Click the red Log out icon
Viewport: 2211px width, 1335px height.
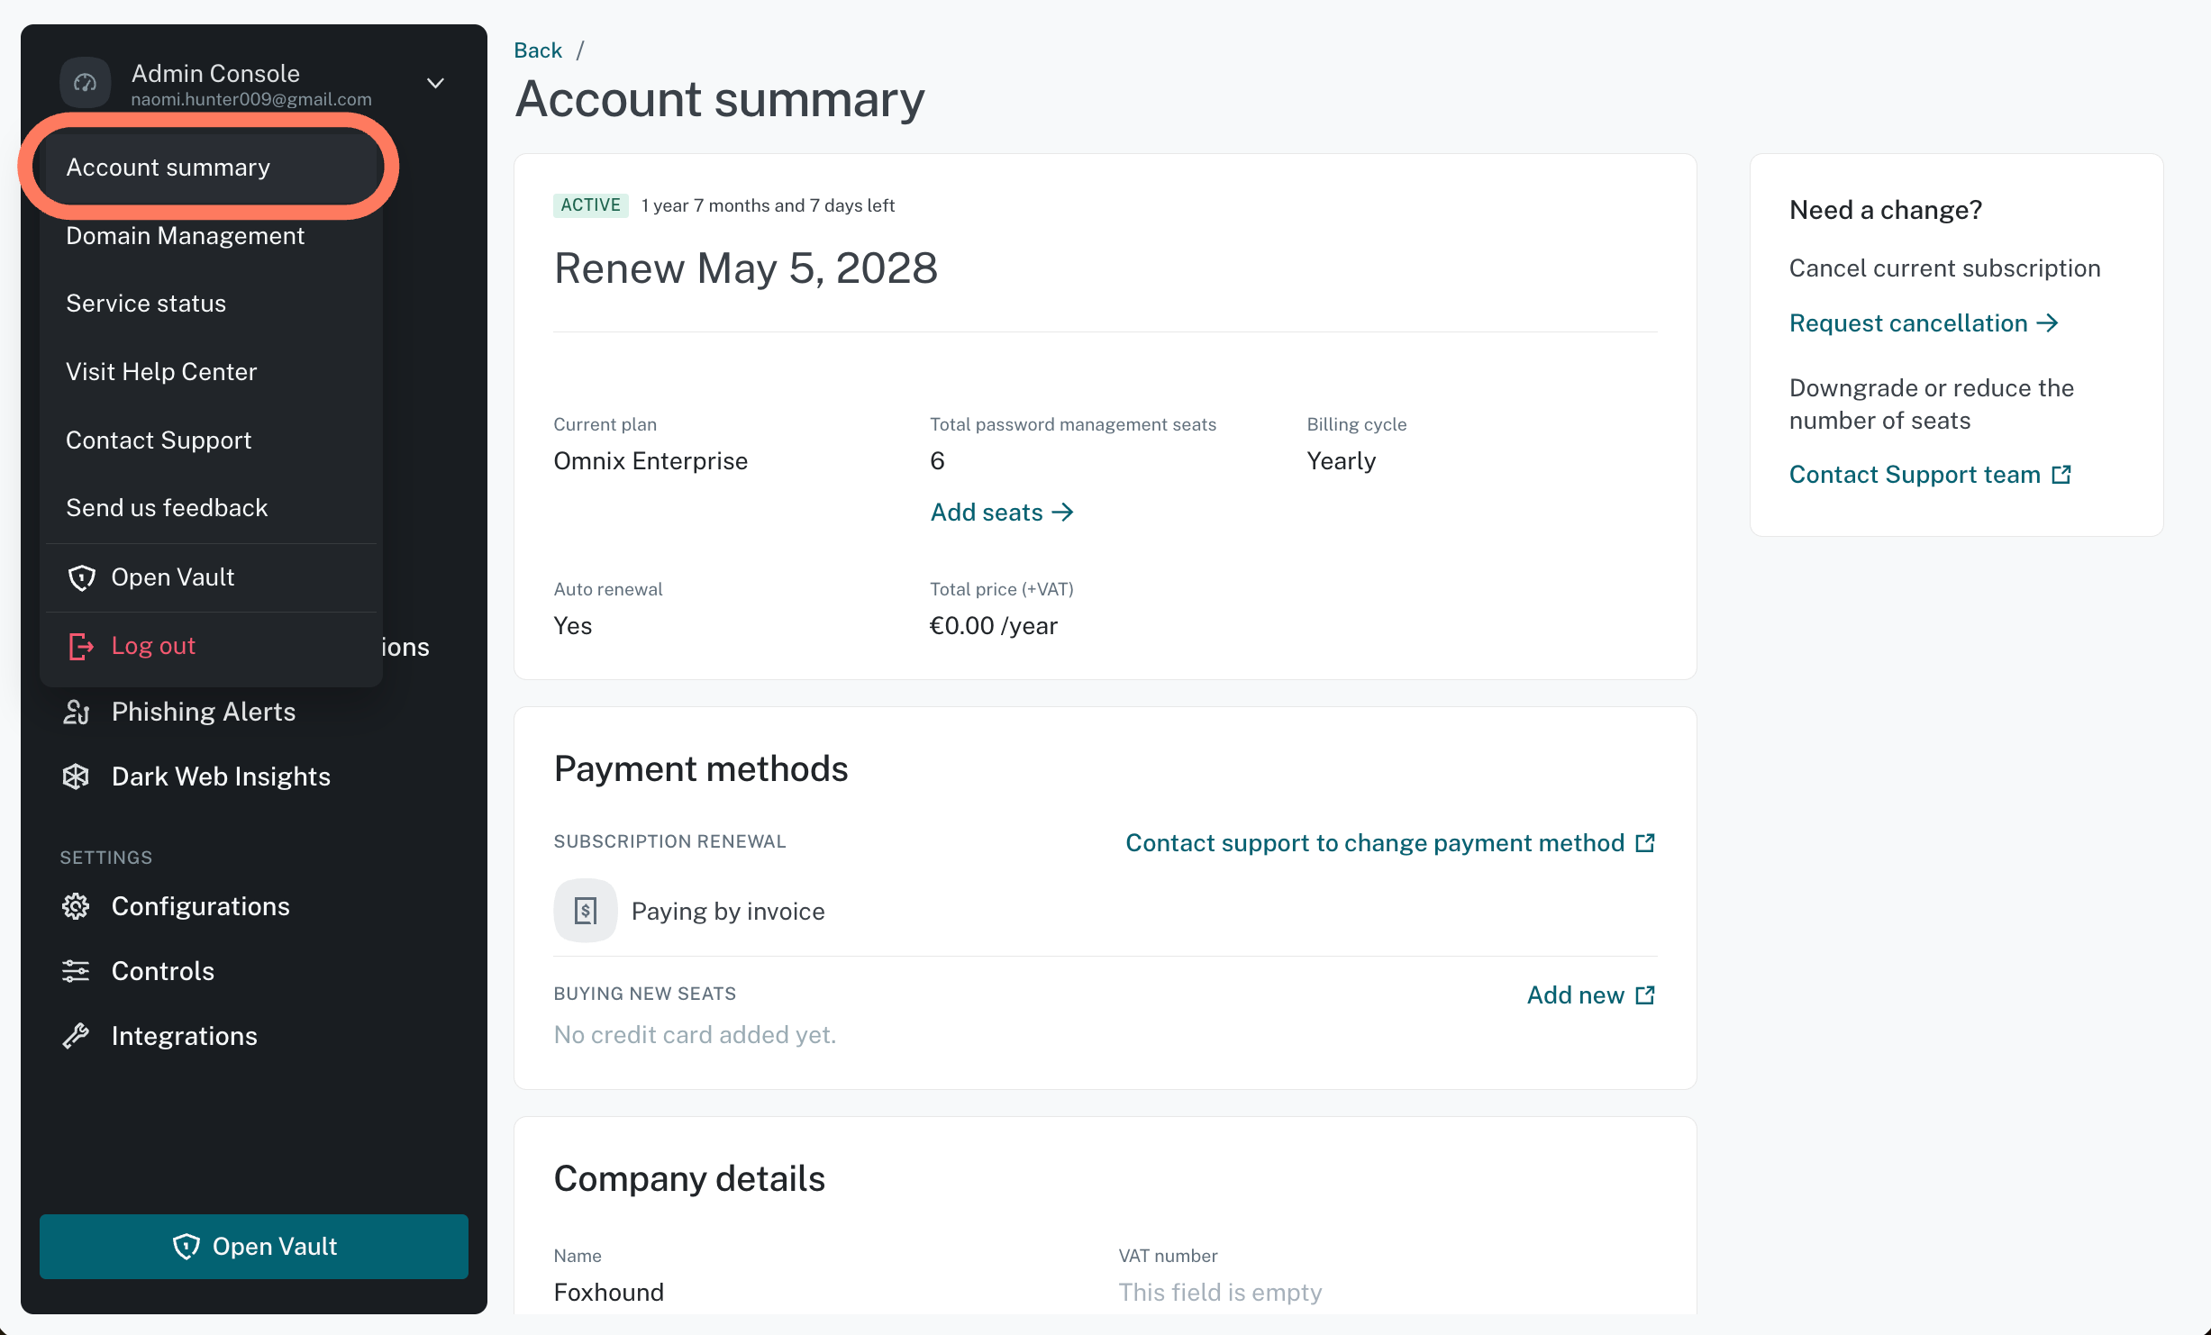(x=81, y=646)
